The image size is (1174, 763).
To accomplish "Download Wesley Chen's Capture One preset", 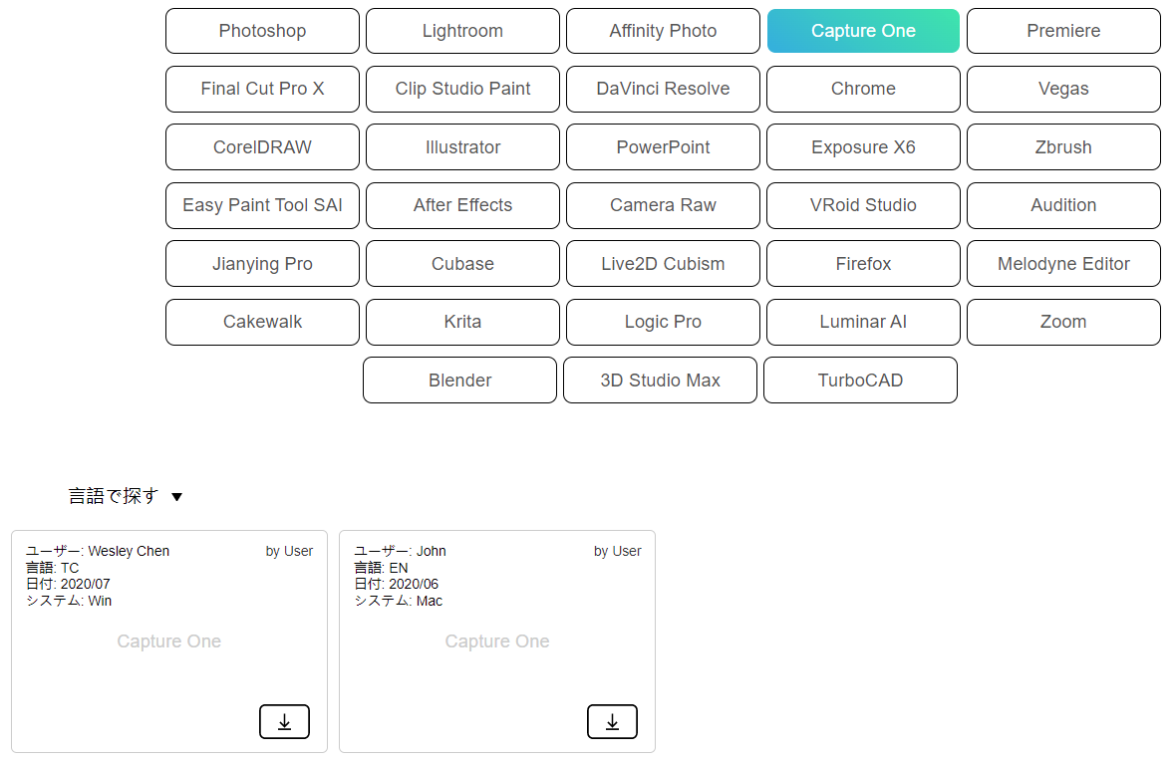I will point(284,722).
